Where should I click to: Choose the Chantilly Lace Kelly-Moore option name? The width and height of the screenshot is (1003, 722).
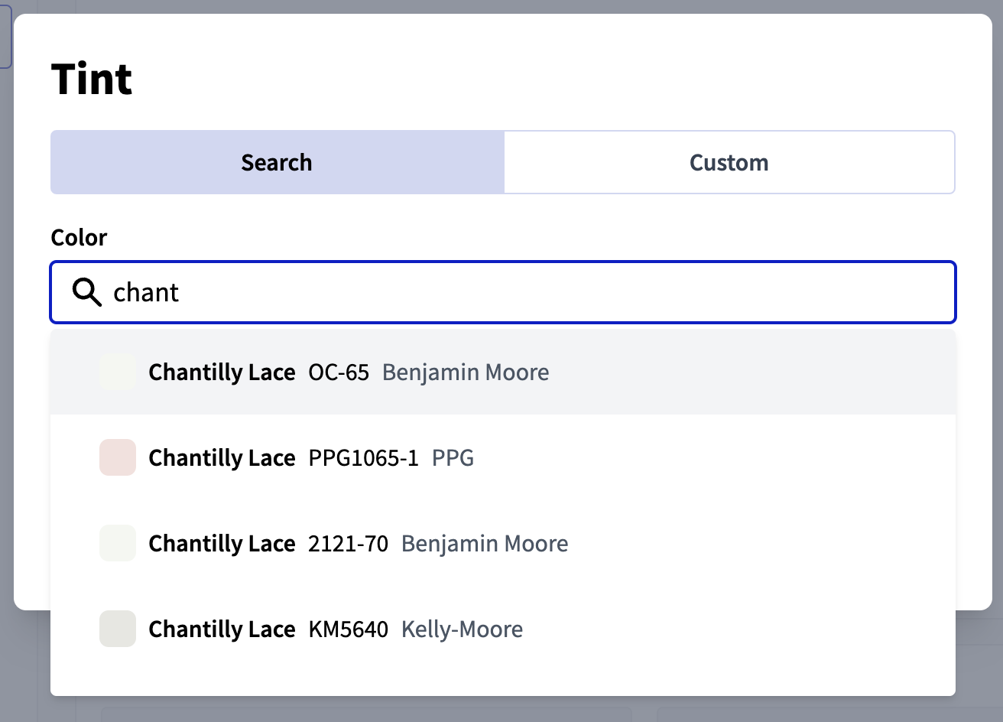222,629
